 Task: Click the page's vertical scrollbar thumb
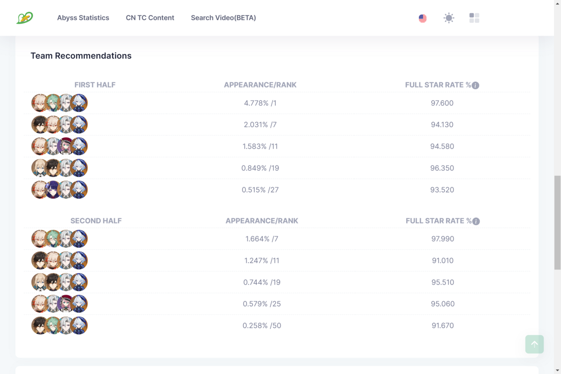(x=557, y=223)
